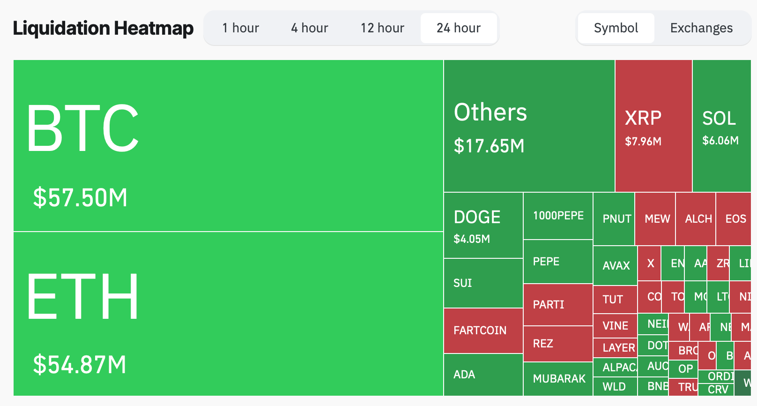This screenshot has height=406, width=757.
Task: Click the red FARTCOIN tile
Action: coord(483,331)
